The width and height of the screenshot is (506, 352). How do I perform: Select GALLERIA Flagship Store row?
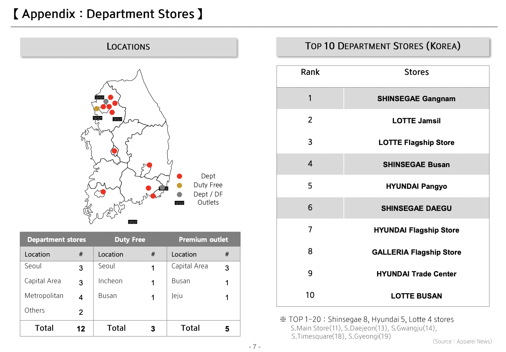[383, 252]
